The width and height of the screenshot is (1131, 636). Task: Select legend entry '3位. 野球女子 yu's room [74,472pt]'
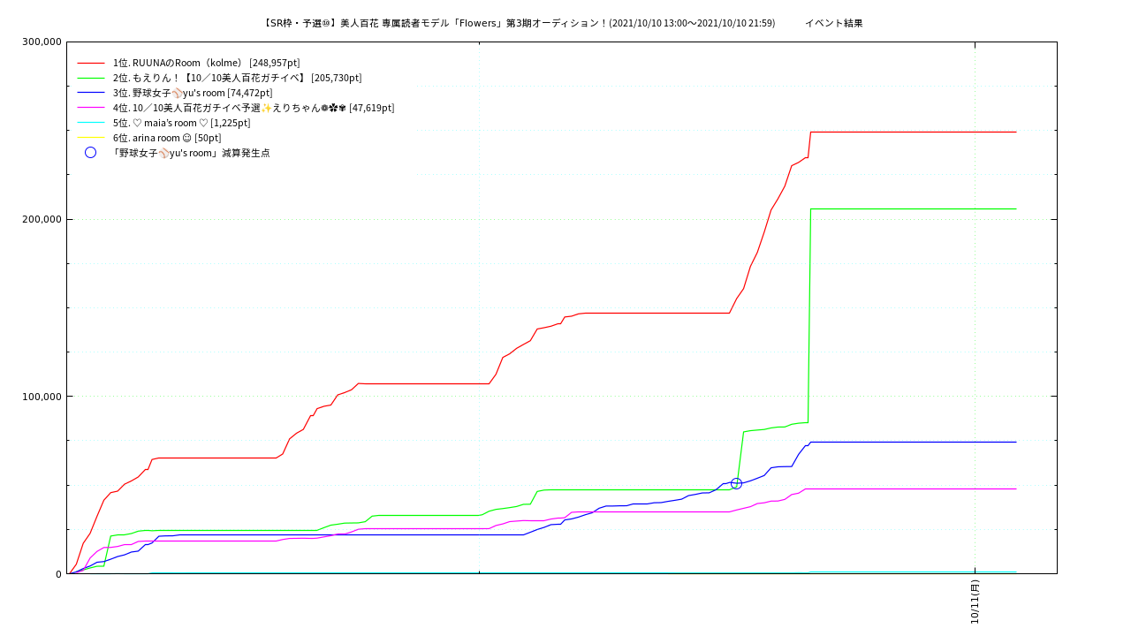(x=193, y=93)
